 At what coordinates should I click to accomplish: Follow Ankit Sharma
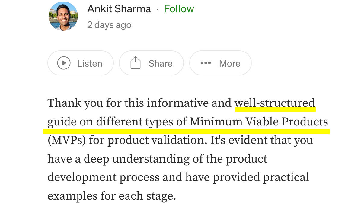point(179,9)
